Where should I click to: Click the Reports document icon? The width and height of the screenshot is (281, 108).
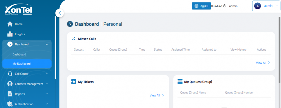10,94
